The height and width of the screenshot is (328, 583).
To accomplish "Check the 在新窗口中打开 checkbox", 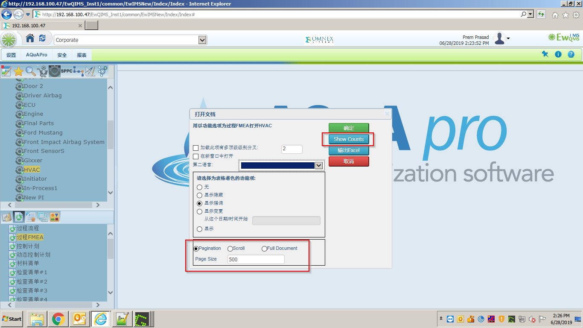I will click(196, 156).
